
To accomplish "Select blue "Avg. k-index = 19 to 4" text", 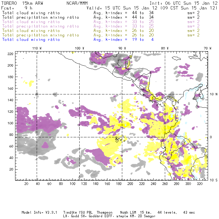I will click(124, 40).
